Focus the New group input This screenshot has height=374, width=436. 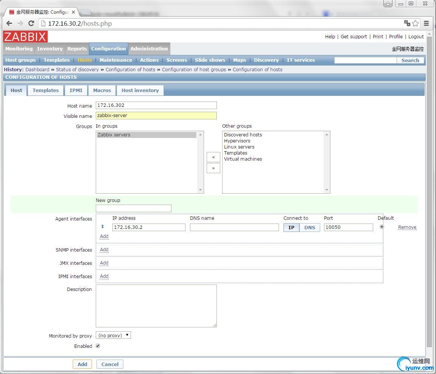click(134, 208)
